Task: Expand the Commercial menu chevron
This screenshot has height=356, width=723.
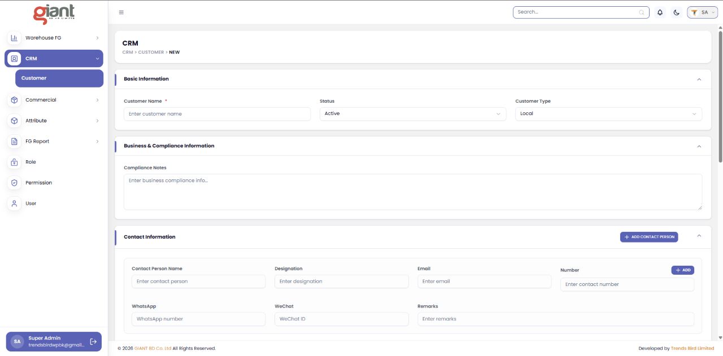Action: pos(97,100)
